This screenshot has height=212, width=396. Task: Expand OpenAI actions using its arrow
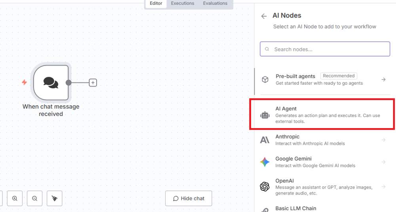383,186
